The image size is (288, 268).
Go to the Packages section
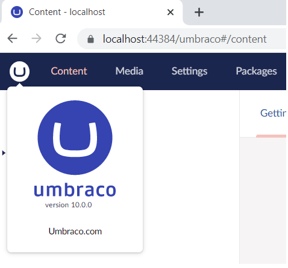(256, 71)
